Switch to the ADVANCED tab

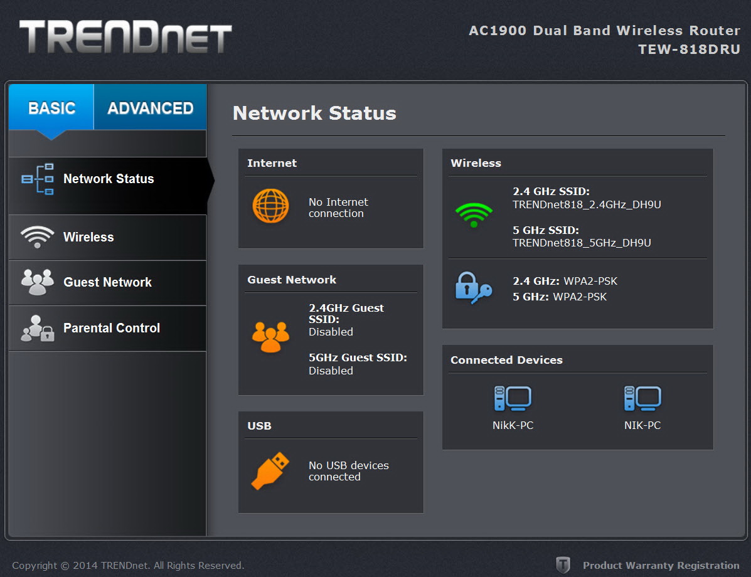click(151, 107)
